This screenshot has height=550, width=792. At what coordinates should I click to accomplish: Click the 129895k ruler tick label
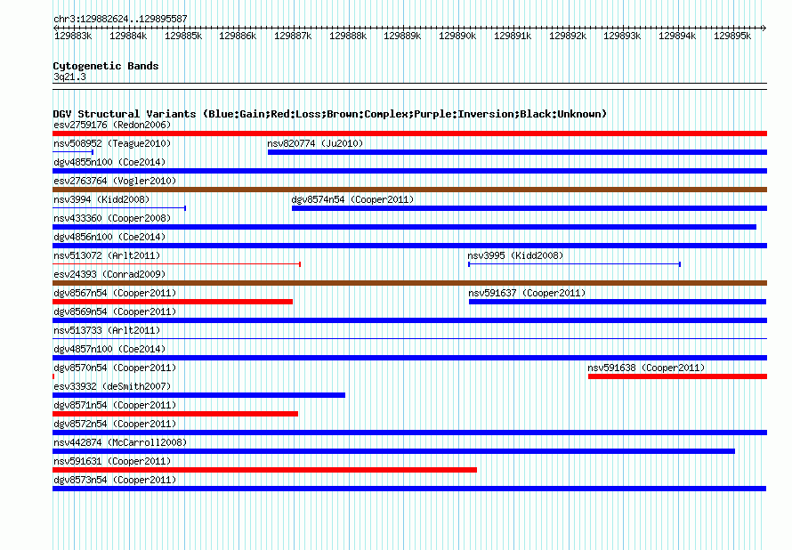tap(732, 36)
